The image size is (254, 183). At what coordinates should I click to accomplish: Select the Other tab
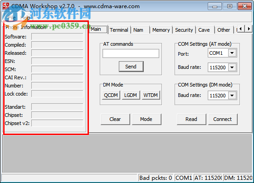(x=224, y=30)
